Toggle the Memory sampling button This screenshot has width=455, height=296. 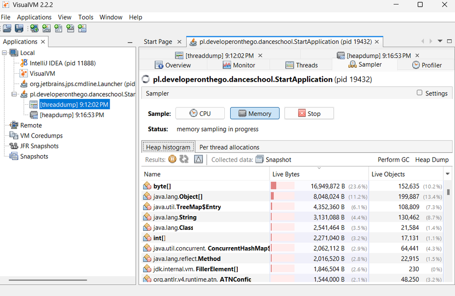[x=255, y=113]
